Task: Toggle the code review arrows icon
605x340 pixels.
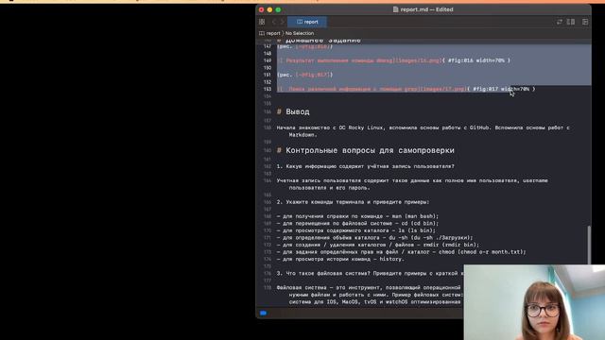Action: [x=559, y=22]
